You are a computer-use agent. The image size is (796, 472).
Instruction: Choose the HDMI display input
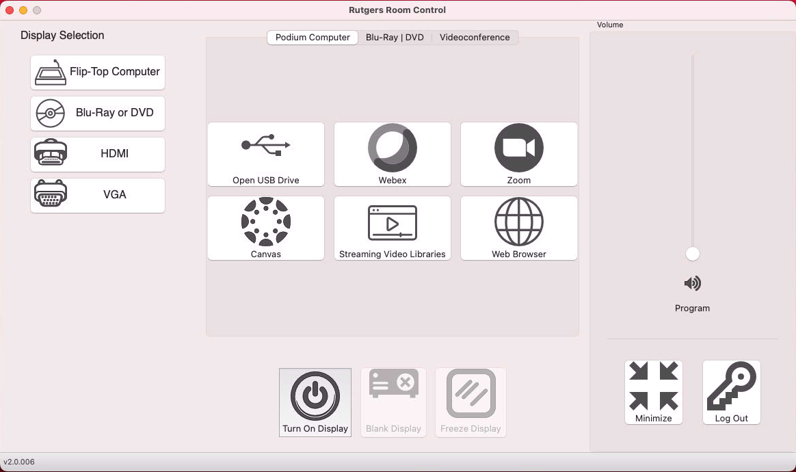(98, 154)
